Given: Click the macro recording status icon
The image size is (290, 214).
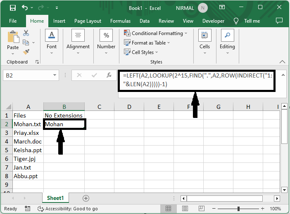Looking at the screenshot, I should 28,209.
